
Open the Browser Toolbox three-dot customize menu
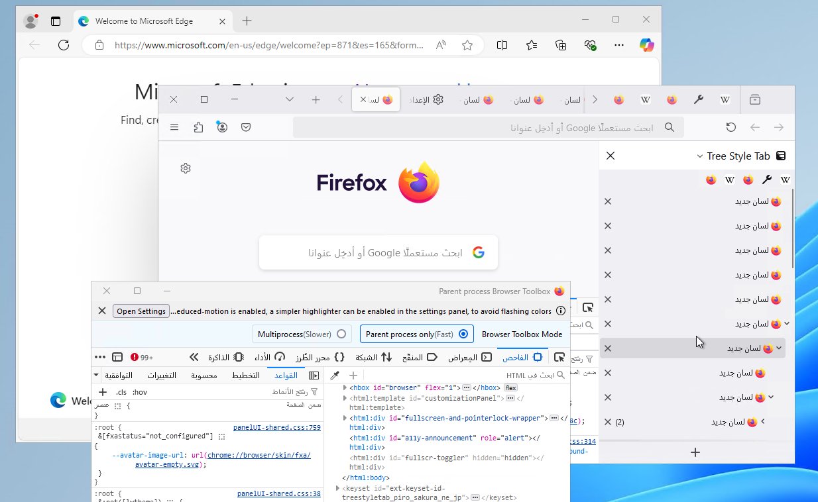click(x=100, y=357)
